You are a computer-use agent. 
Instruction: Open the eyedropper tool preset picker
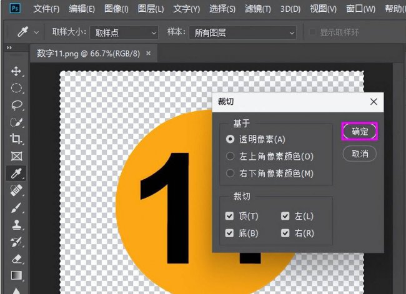point(36,32)
